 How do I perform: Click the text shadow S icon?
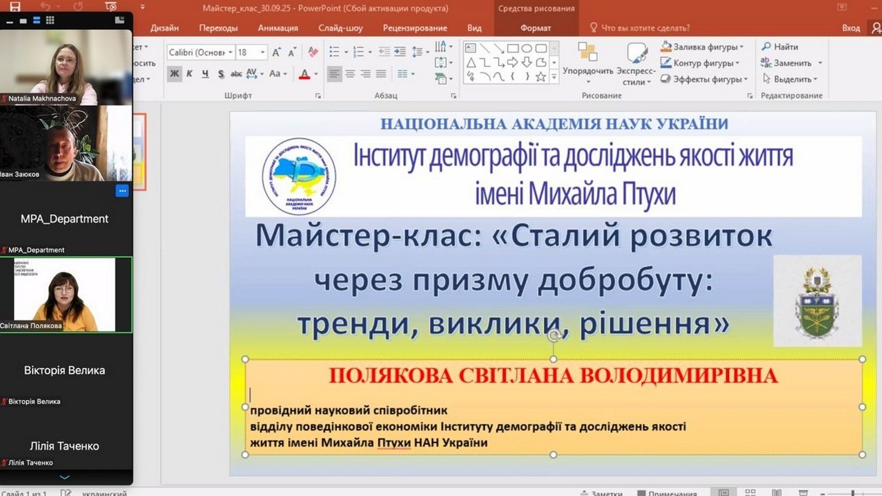[220, 74]
